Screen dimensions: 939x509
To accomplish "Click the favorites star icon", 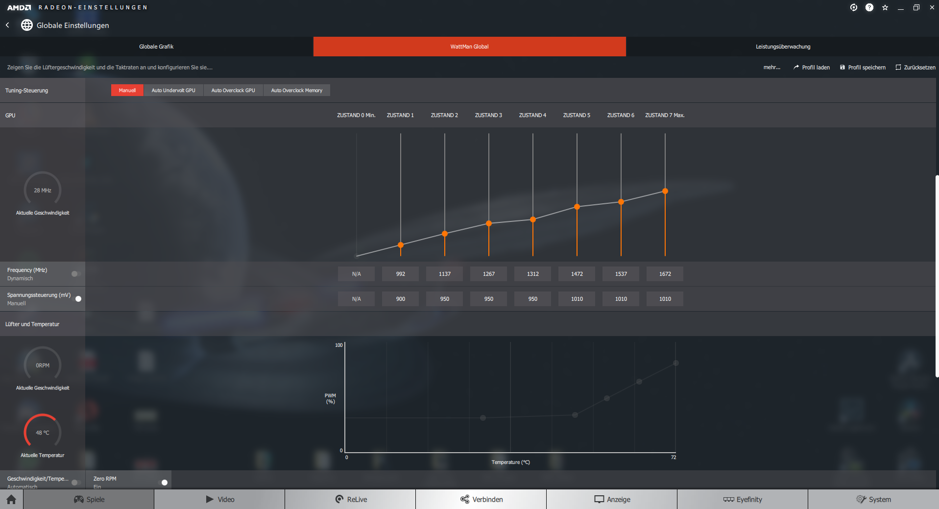I will tap(885, 7).
